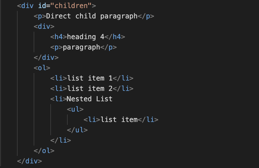Screen dimensions: 259x168
Task: Click the standalone closing li tag
Action: [61, 140]
